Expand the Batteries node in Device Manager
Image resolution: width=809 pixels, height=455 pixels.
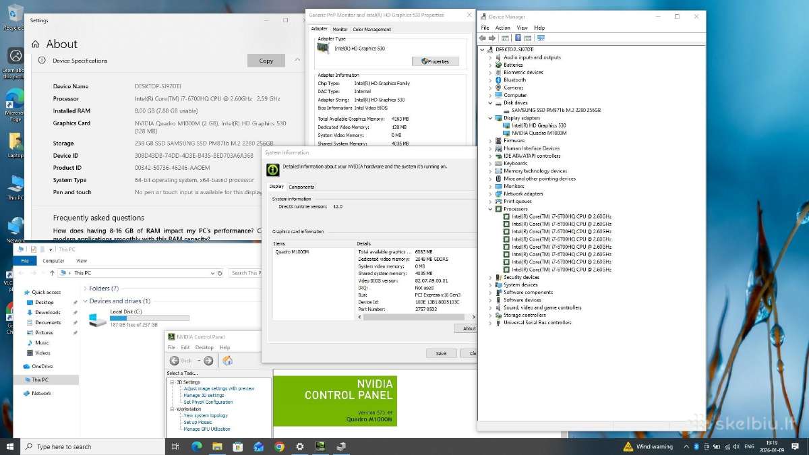click(x=491, y=65)
